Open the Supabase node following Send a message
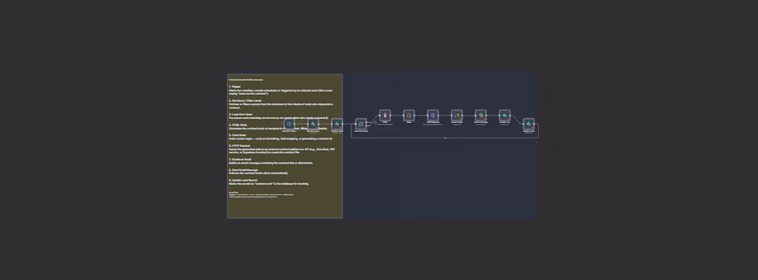This screenshot has width=758, height=280. tap(504, 116)
